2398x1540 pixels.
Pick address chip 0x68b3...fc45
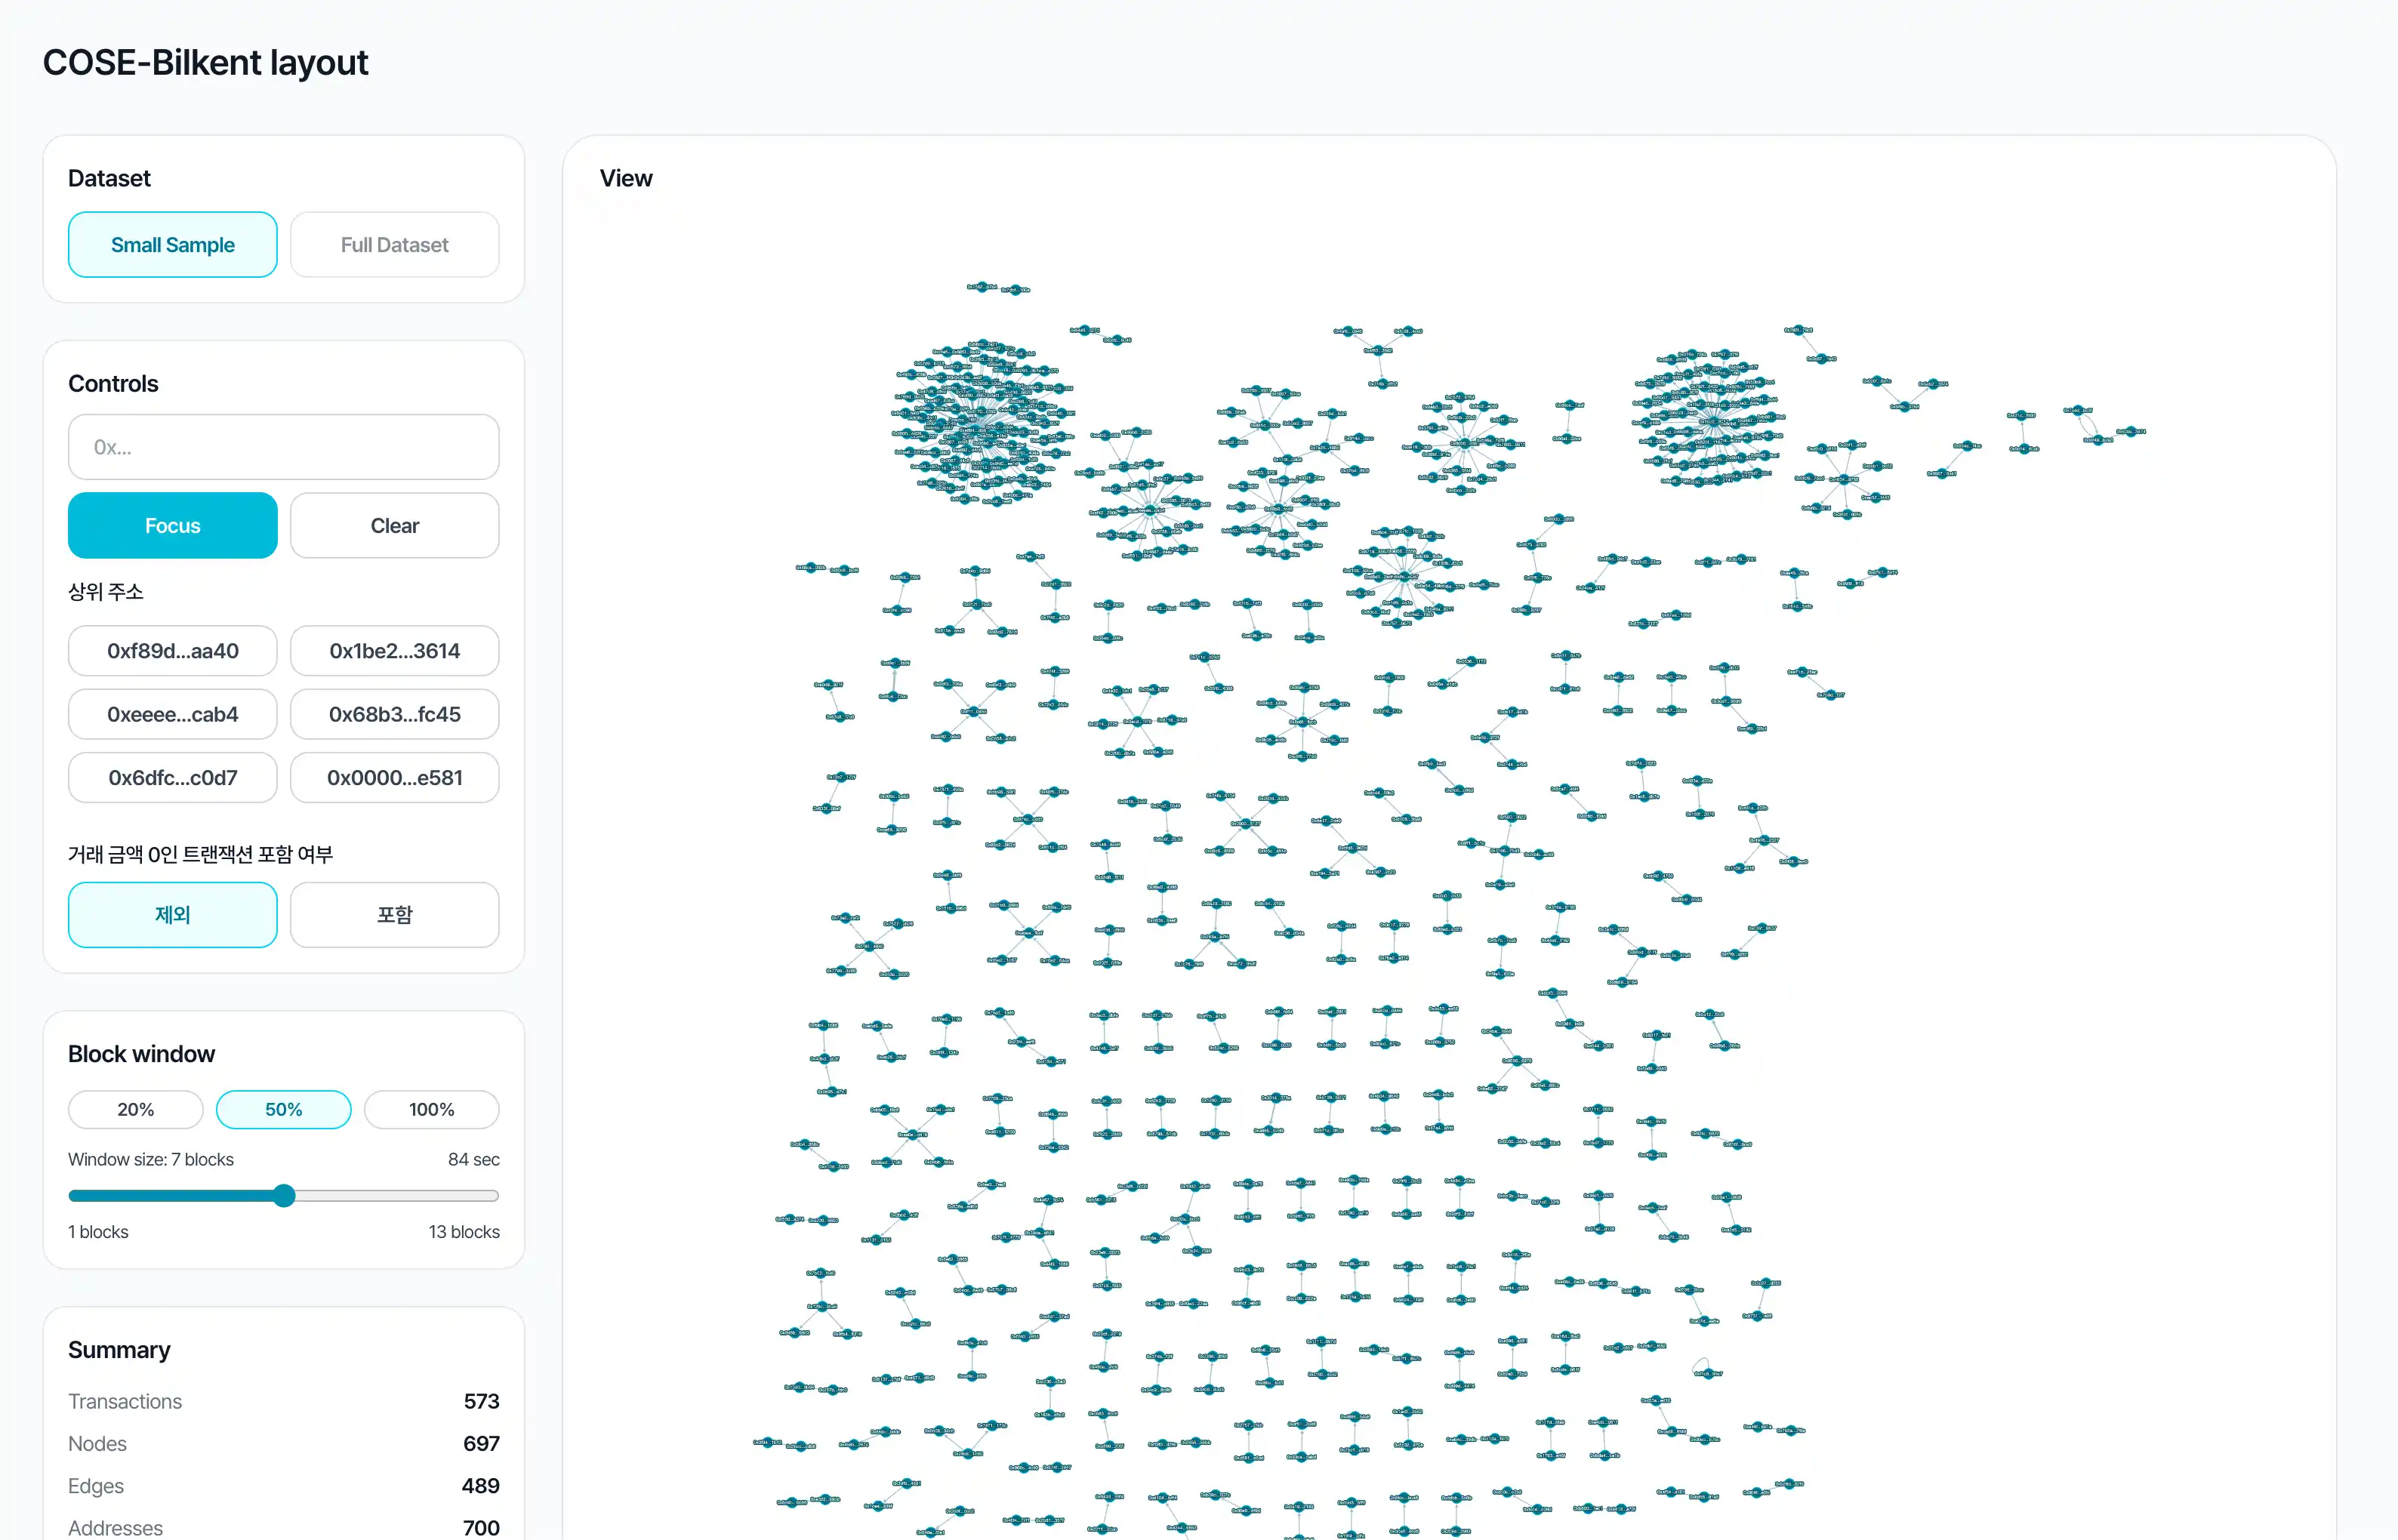coord(394,714)
